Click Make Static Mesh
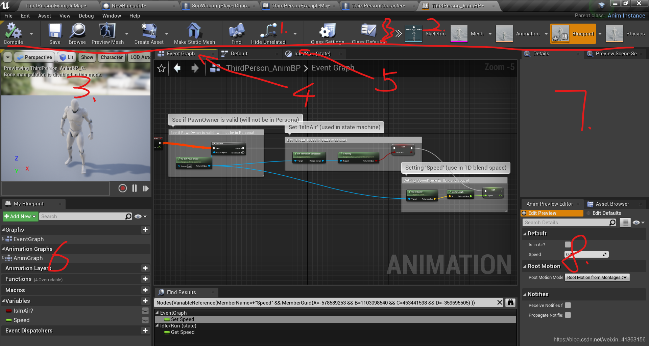649x346 pixels. pyautogui.click(x=194, y=34)
